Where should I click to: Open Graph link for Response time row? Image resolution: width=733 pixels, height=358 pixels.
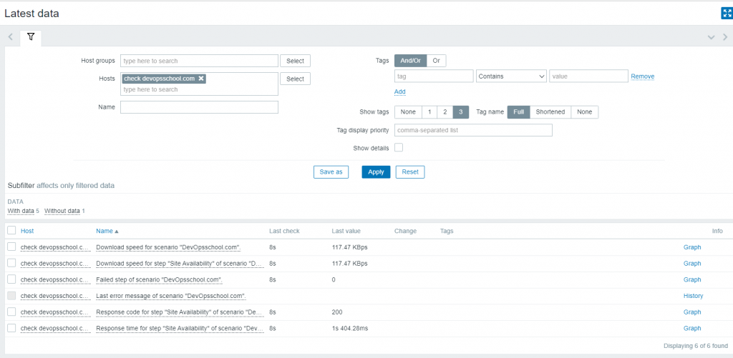click(x=691, y=329)
